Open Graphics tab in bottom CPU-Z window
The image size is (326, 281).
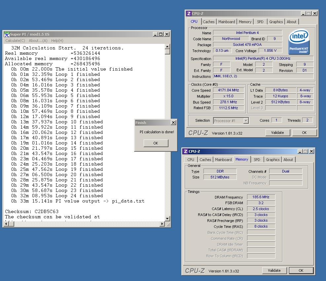[x=272, y=160]
